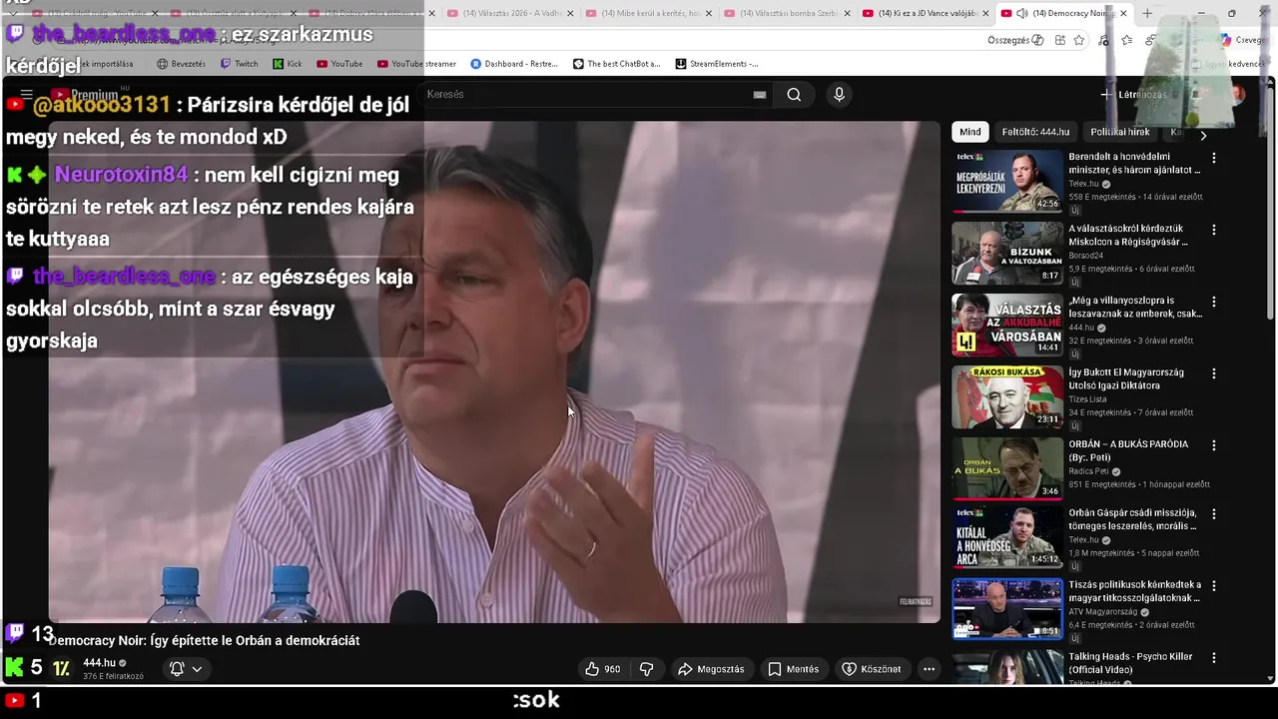Open a new browser tab
The width and height of the screenshot is (1278, 719).
(x=1147, y=13)
